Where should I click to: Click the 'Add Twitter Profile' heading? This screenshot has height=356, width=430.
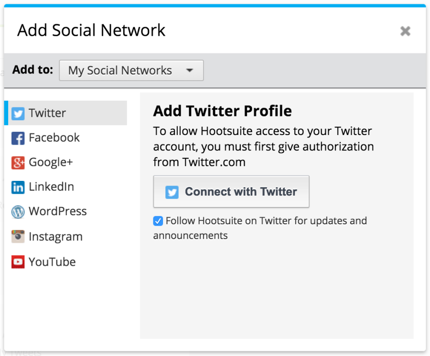222,111
